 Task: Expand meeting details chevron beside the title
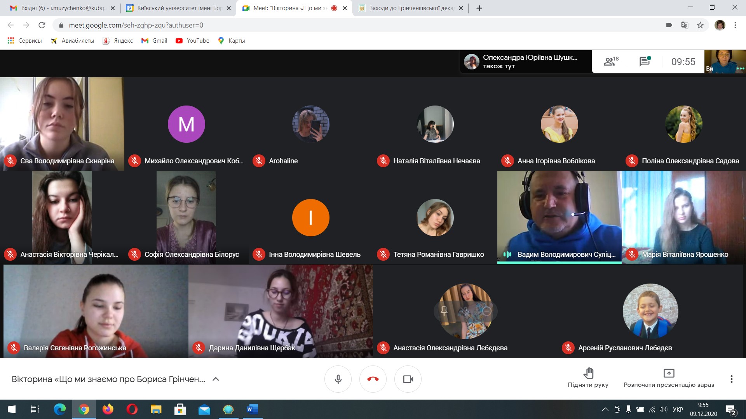click(x=216, y=379)
